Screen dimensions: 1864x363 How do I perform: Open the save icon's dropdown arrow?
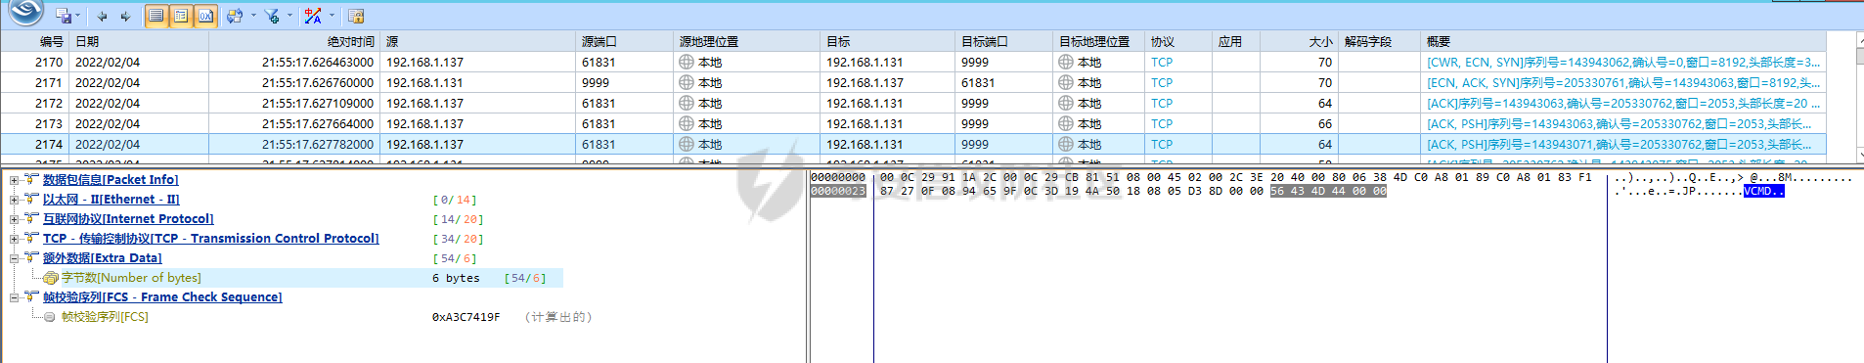tap(77, 16)
